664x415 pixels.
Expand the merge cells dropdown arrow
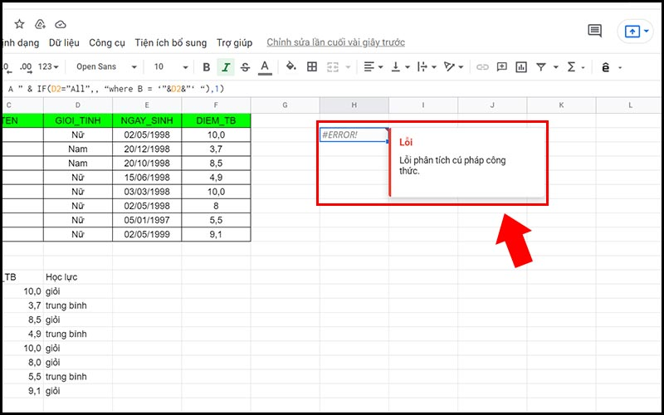348,67
